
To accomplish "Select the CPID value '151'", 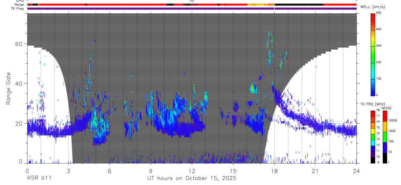I will coord(192,1).
